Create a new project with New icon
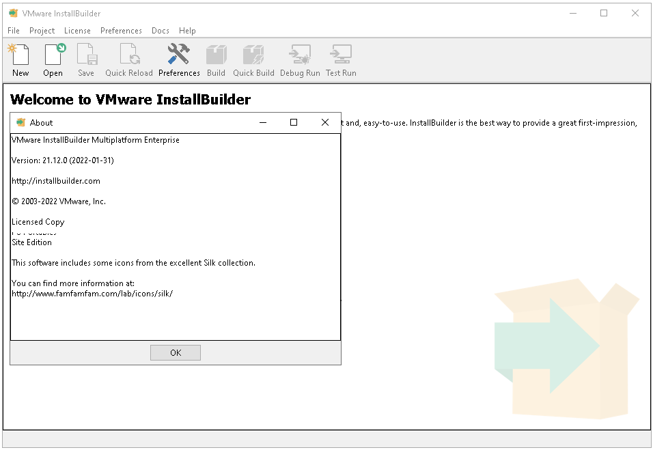This screenshot has height=450, width=653. point(20,60)
